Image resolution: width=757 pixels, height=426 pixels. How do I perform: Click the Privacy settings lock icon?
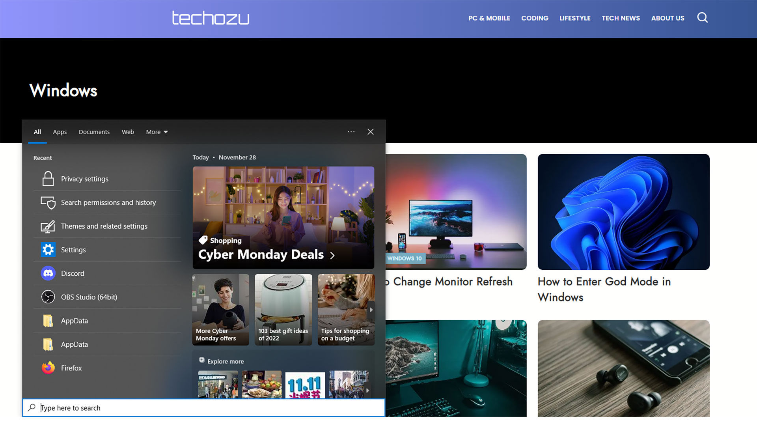tap(47, 178)
